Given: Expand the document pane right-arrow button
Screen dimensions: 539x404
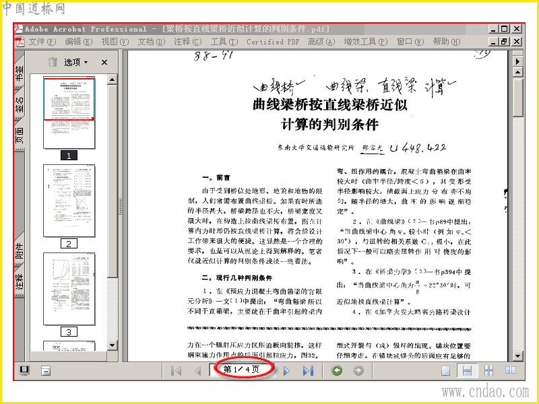Looking at the screenshot, I should (x=517, y=61).
